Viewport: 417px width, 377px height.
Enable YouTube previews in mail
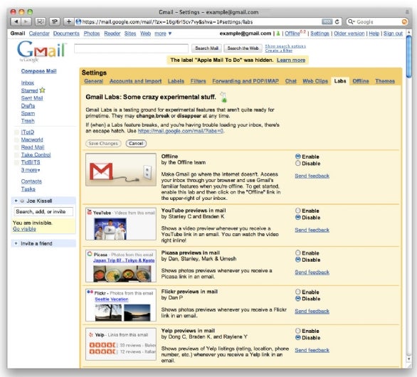tap(298, 211)
